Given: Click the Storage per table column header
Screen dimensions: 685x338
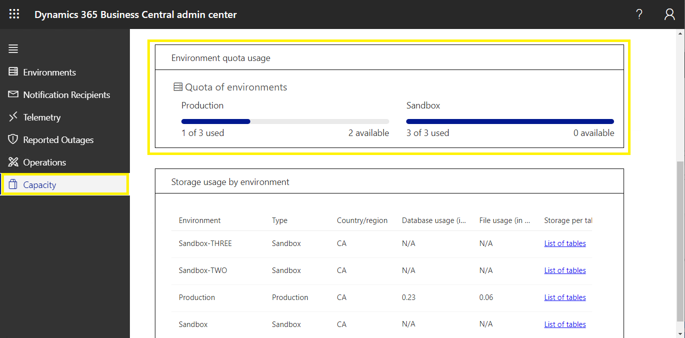Looking at the screenshot, I should 568,220.
